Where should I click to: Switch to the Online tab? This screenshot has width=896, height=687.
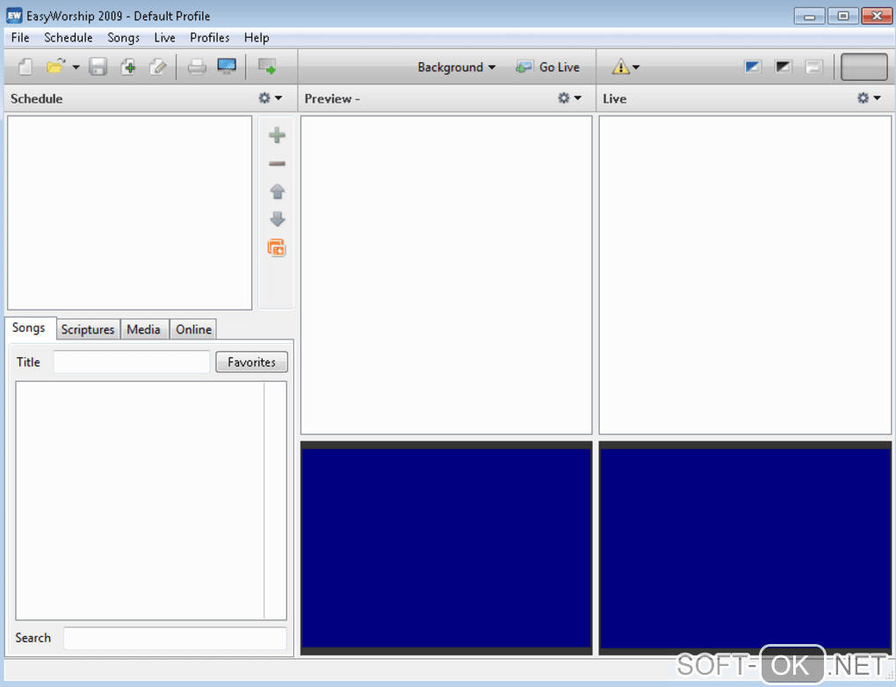point(194,329)
